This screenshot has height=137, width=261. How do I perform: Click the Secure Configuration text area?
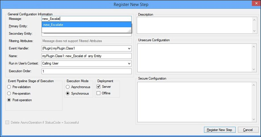coord(194,102)
